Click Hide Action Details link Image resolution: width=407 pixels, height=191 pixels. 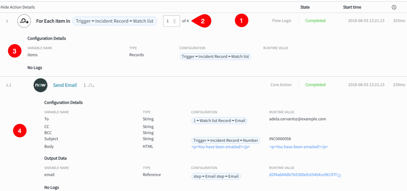click(x=18, y=7)
